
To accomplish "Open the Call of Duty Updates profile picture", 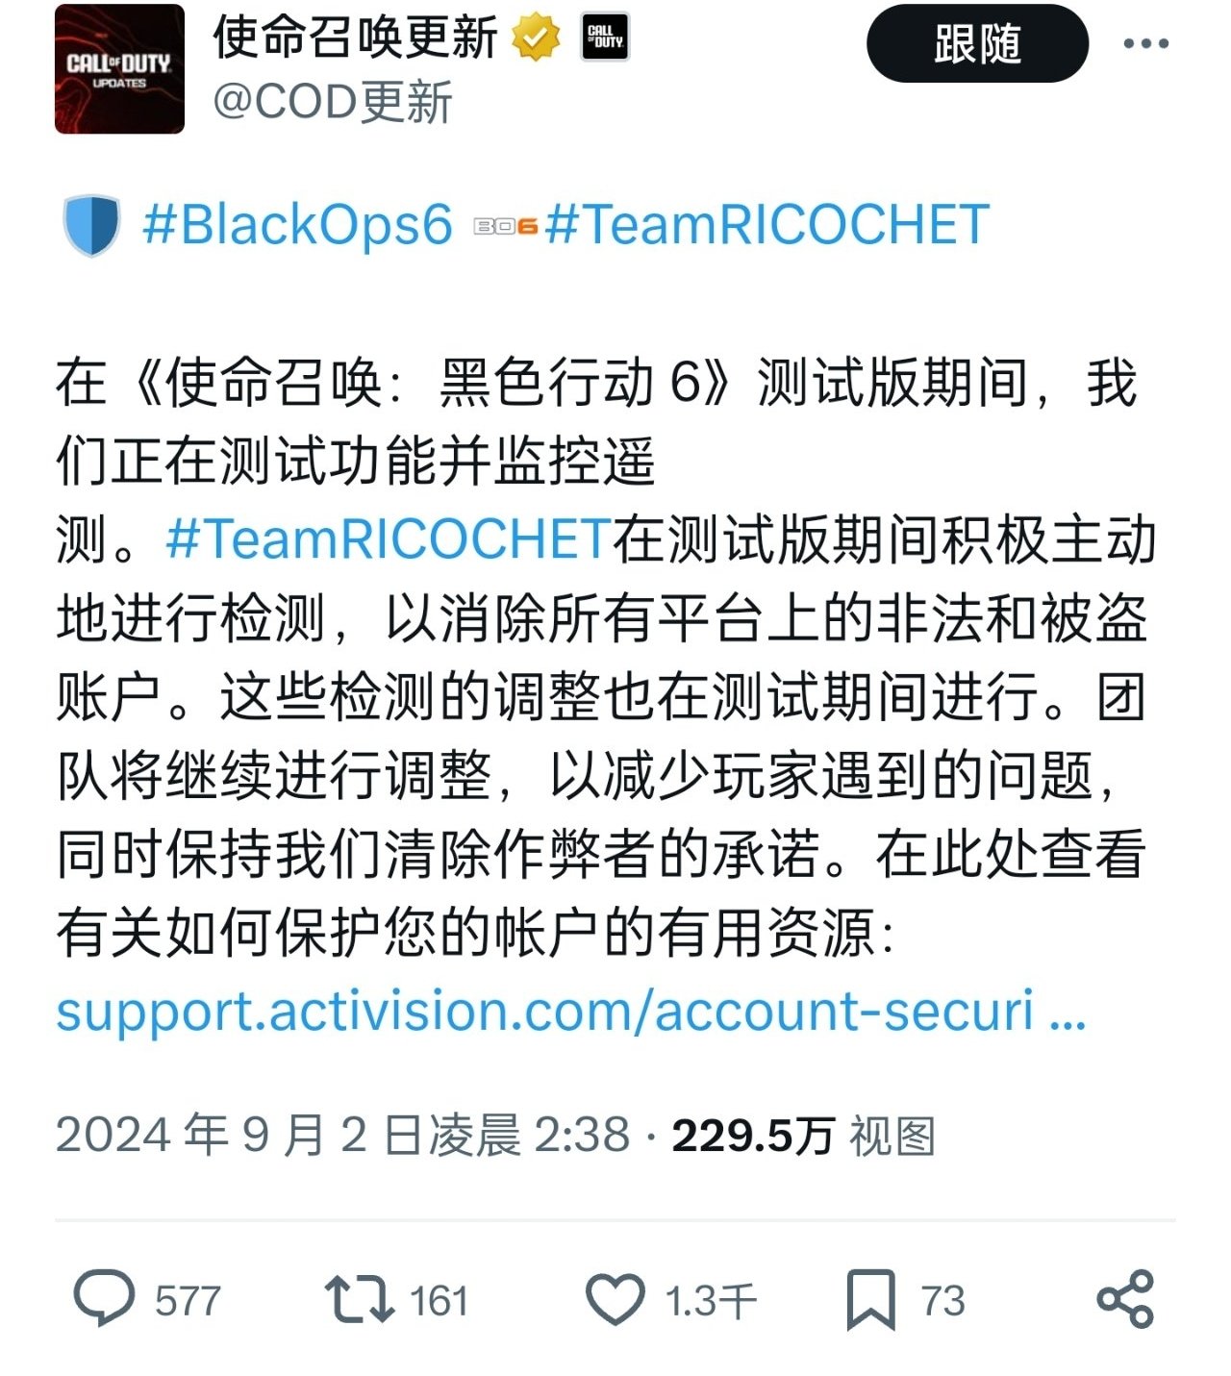I will [119, 68].
